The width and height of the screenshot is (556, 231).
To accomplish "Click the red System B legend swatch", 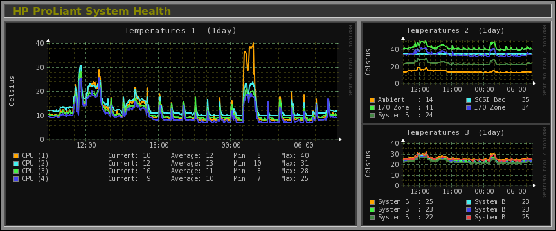I will click(x=469, y=217).
